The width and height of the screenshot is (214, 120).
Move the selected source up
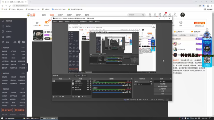[82, 97]
